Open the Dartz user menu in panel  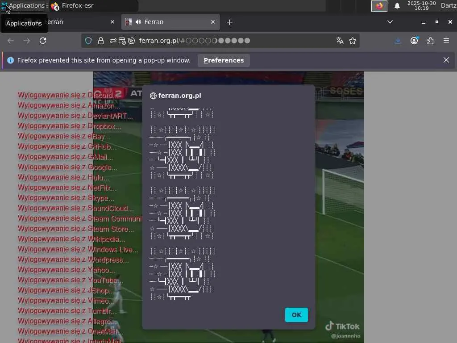(449, 5)
